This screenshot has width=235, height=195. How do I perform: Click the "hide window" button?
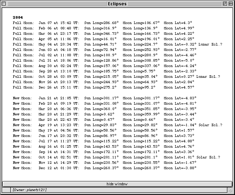(x=117, y=184)
